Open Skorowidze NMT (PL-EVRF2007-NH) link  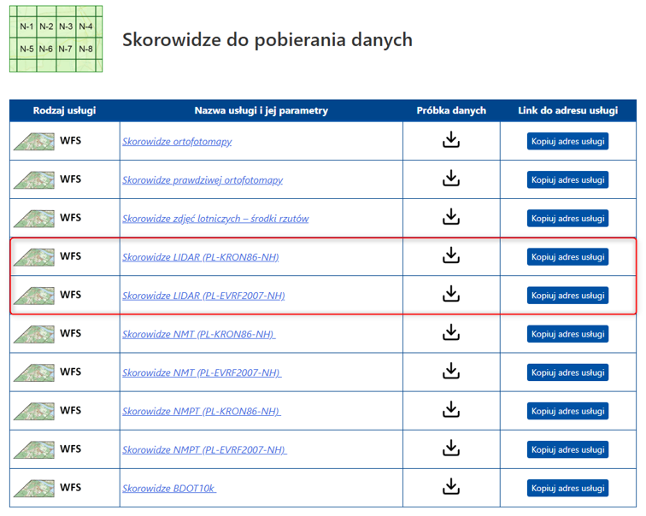click(202, 372)
